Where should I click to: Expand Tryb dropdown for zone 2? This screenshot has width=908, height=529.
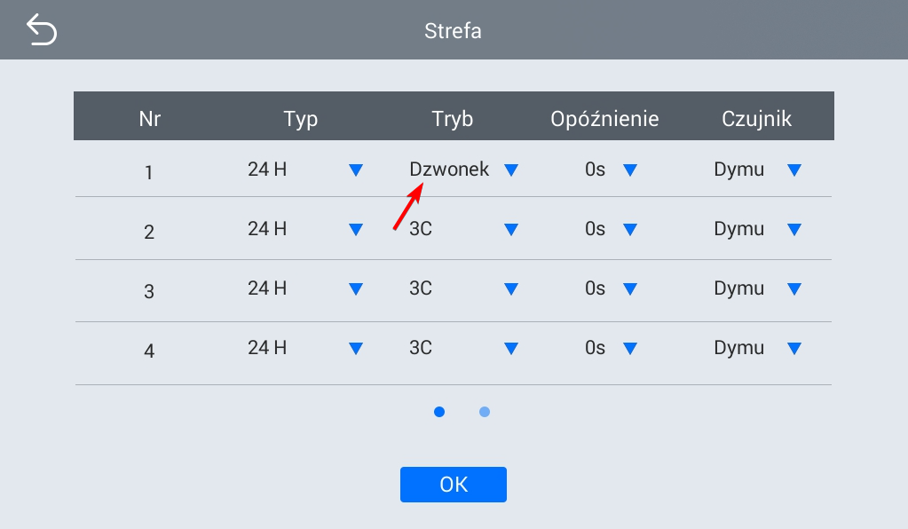point(510,229)
